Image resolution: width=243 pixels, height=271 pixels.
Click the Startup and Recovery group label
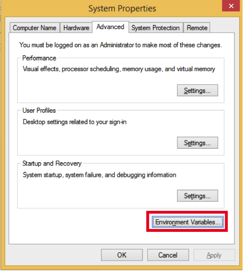tap(52, 163)
